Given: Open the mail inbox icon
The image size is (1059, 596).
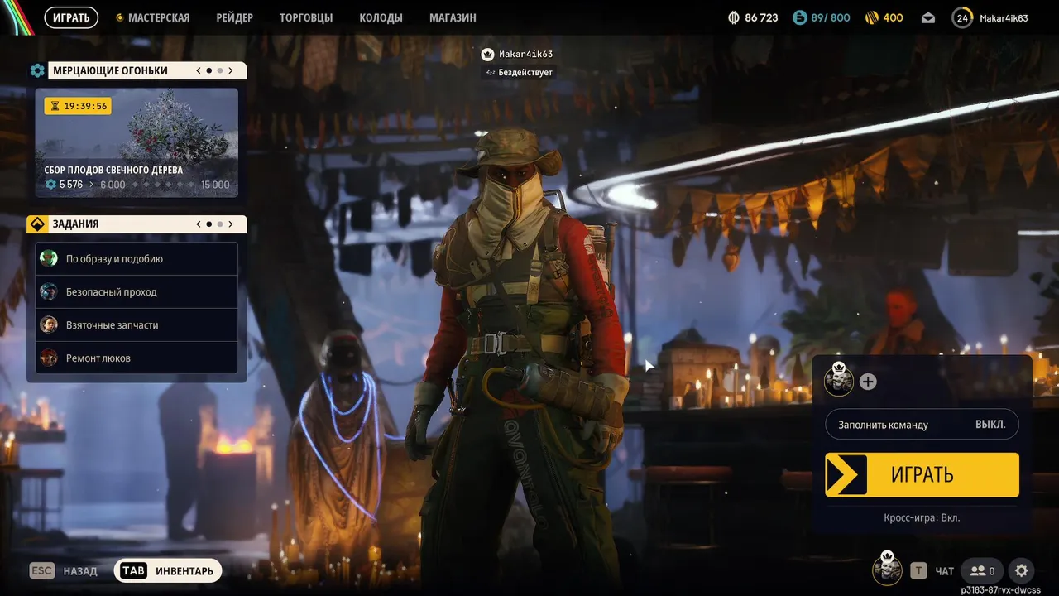Looking at the screenshot, I should point(927,17).
